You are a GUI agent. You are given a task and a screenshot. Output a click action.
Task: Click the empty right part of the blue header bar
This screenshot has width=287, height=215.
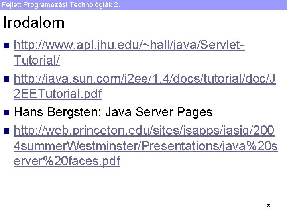[219, 5]
